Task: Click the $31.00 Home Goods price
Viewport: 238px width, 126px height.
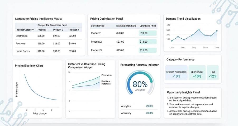Action: tap(57, 51)
